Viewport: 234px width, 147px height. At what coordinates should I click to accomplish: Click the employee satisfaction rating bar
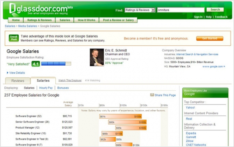[x=56, y=64]
